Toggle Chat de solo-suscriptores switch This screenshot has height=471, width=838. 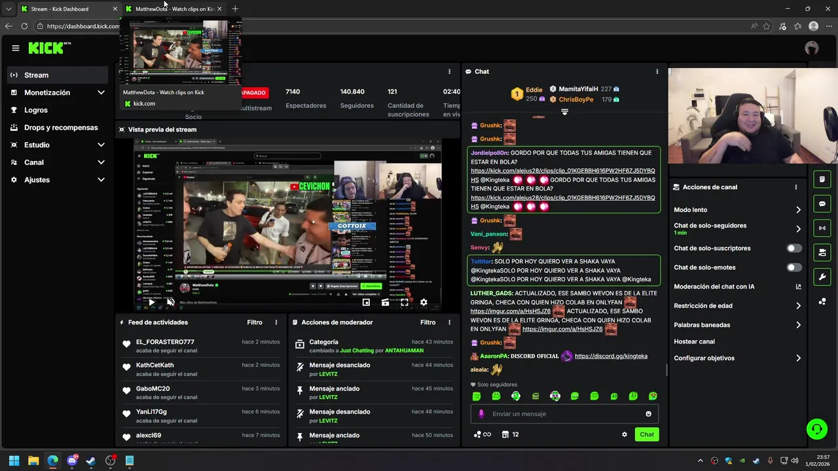pyautogui.click(x=793, y=248)
